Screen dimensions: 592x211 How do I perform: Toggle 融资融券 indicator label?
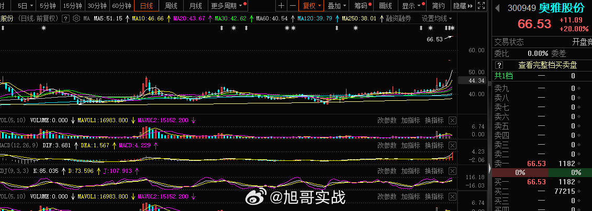tap(398, 18)
